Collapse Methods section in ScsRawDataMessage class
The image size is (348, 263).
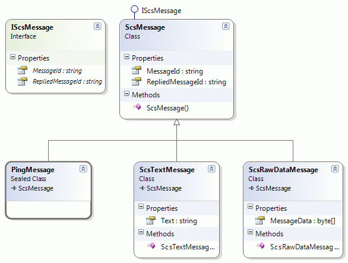(x=250, y=232)
